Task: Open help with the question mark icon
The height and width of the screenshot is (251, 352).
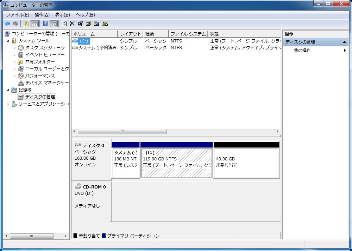Action: click(x=45, y=24)
